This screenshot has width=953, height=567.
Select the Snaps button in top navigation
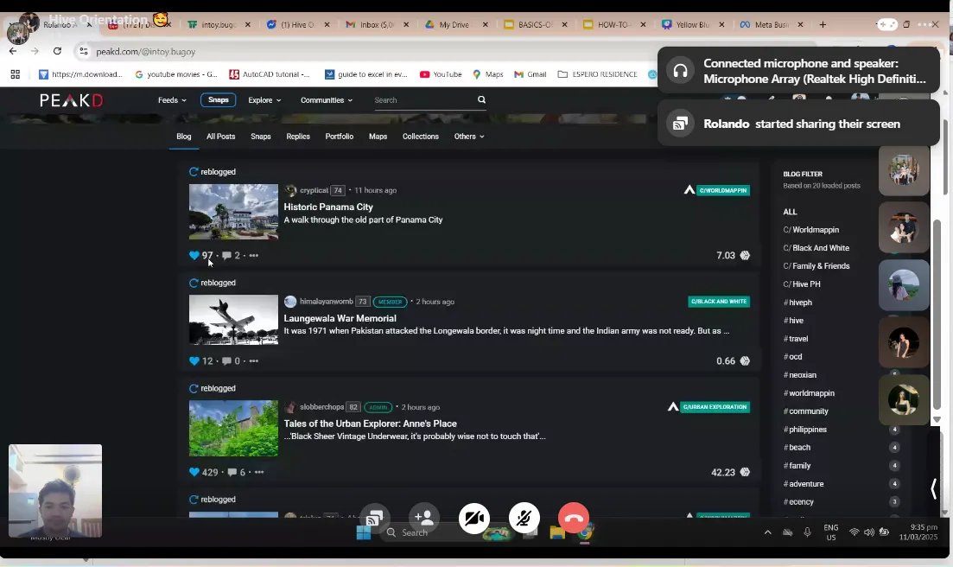tap(219, 100)
